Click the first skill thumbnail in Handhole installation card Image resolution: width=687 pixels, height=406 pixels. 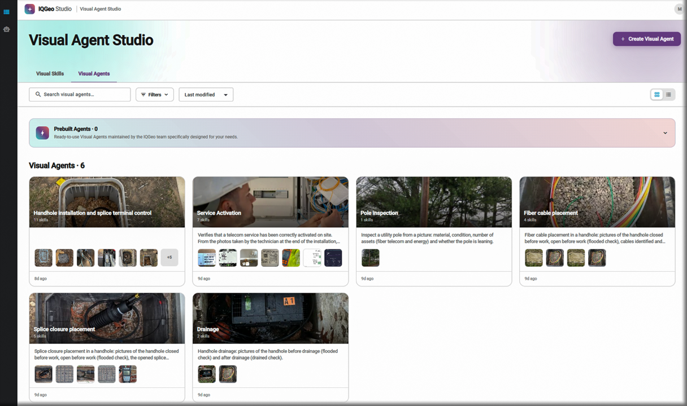click(44, 258)
